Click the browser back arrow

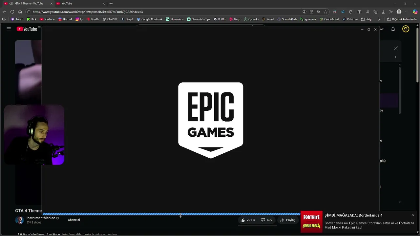(x=4, y=12)
